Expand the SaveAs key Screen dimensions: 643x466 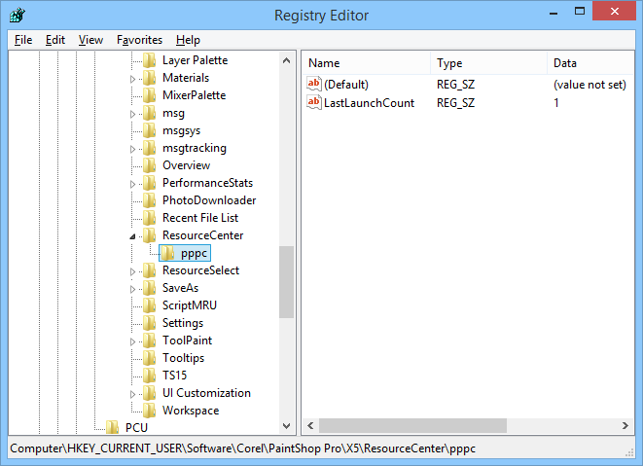[x=132, y=289]
